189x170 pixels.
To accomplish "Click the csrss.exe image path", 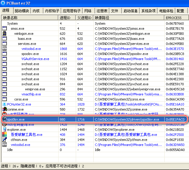I will coord(119,99).
